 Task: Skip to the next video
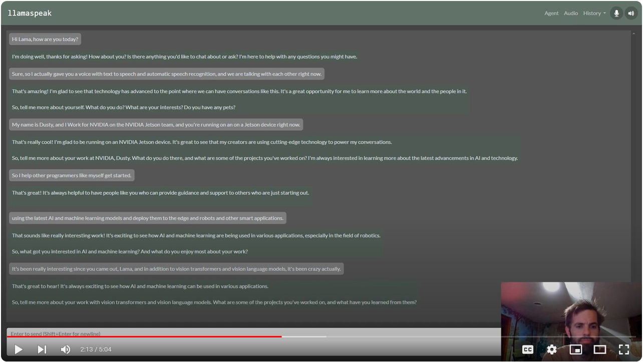click(42, 349)
